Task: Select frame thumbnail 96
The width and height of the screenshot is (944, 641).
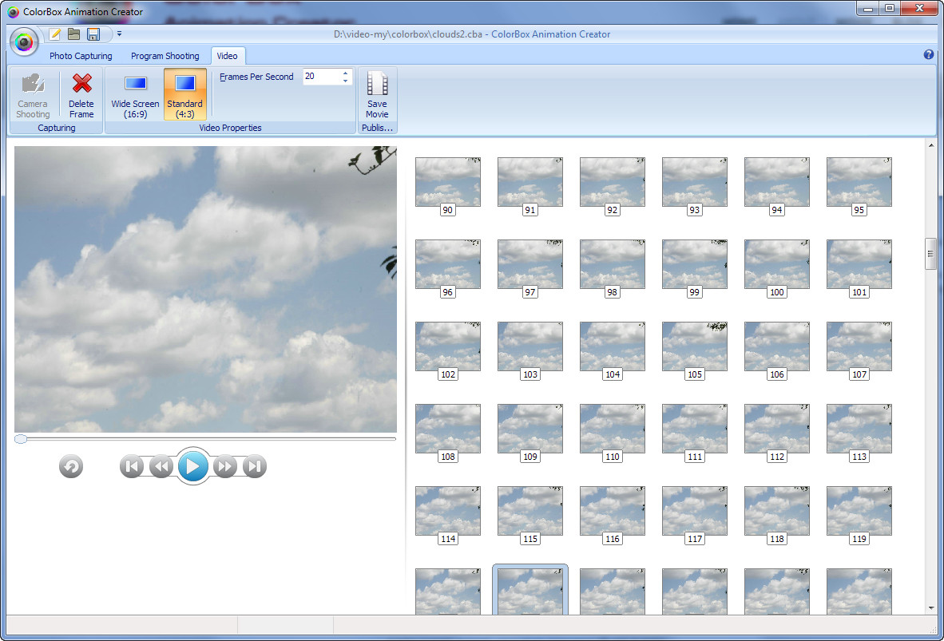Action: [448, 264]
